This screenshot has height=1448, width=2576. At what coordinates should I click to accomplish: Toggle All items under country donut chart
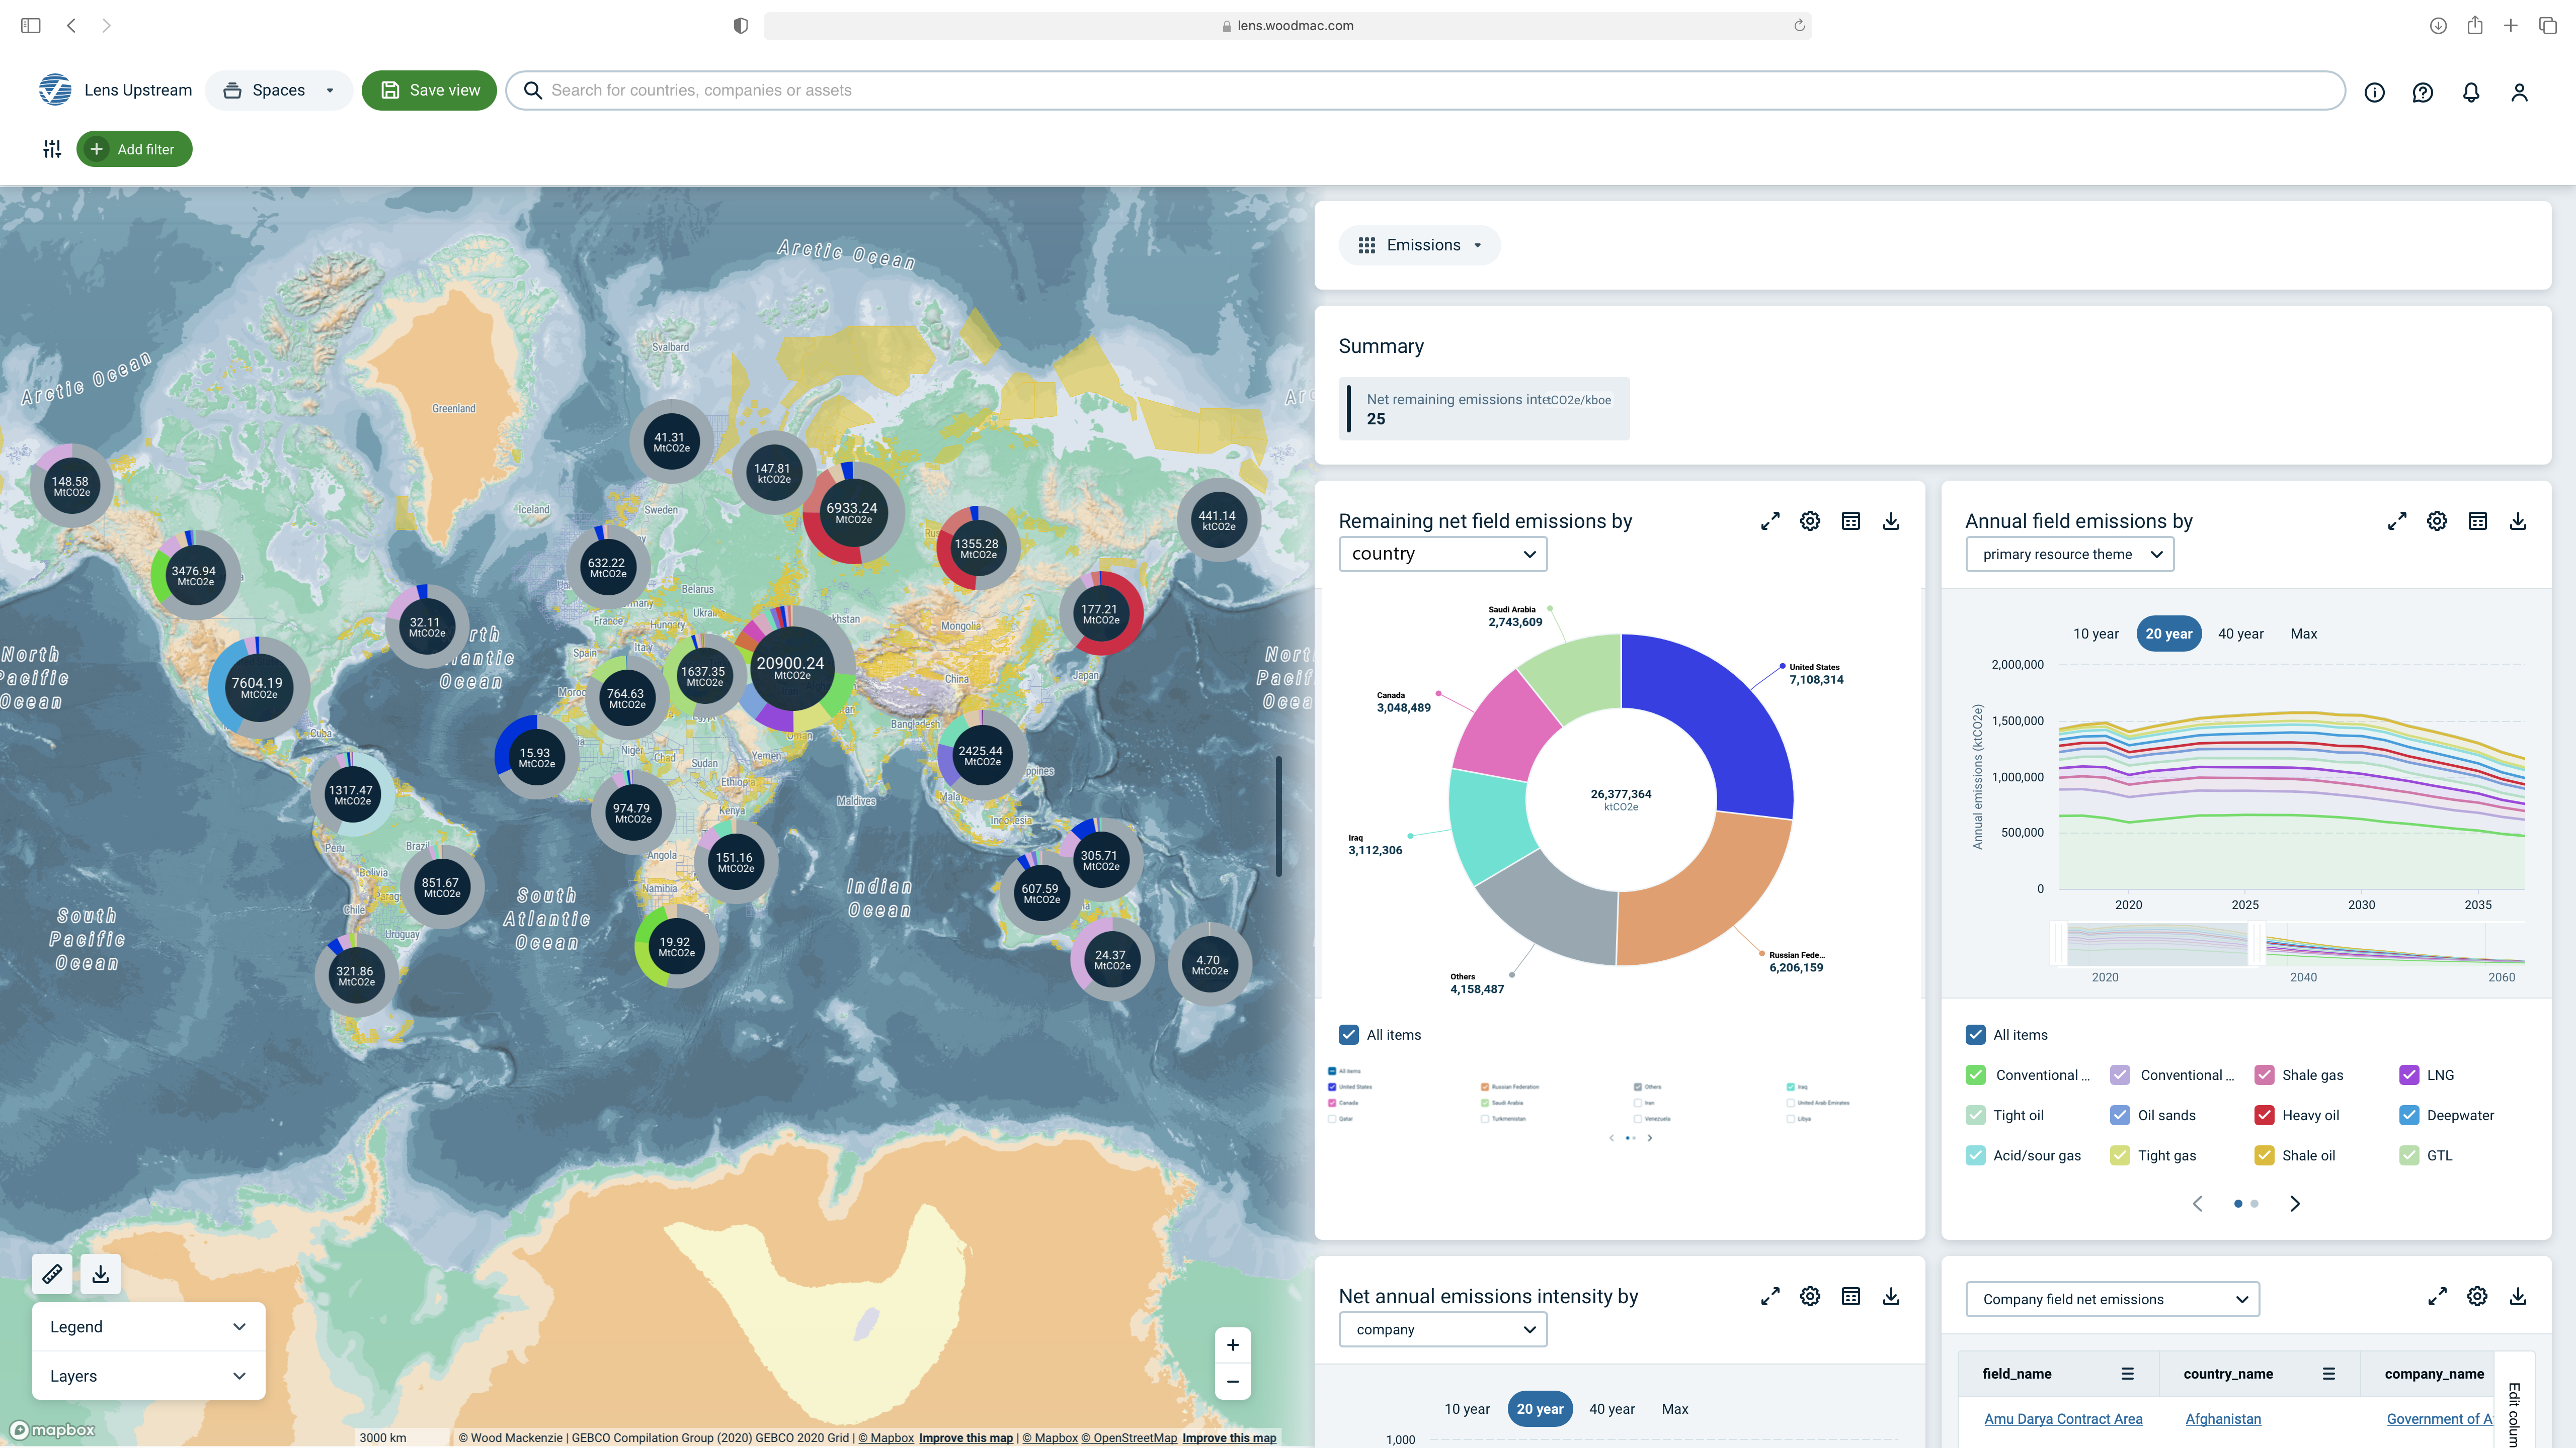click(x=1349, y=1034)
